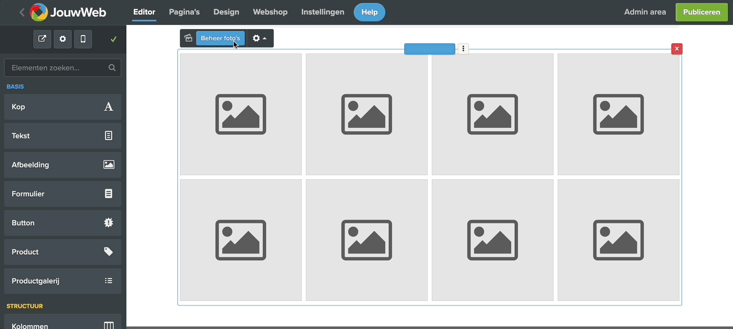Open the Webshop tab
The height and width of the screenshot is (329, 733).
pyautogui.click(x=270, y=12)
